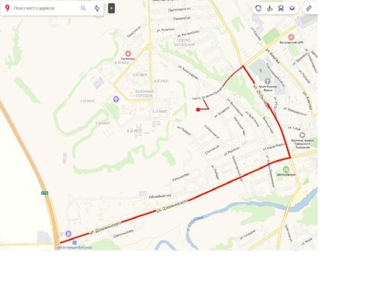The width and height of the screenshot is (374, 299).
Task: Click the purple marker near the bus station
Action: (68, 234)
